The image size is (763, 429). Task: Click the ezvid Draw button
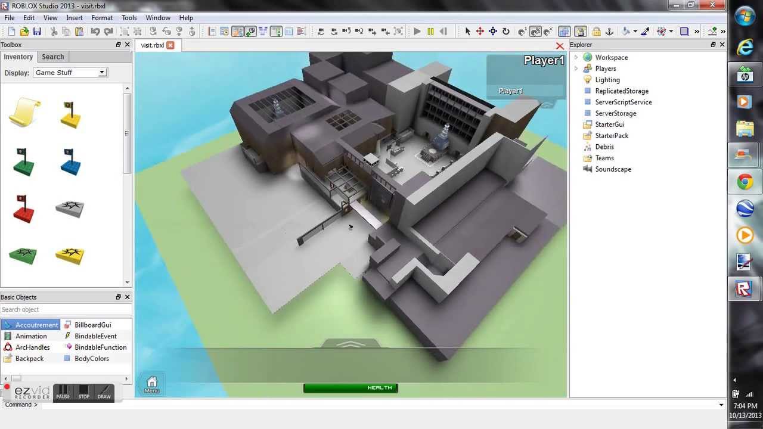click(104, 392)
